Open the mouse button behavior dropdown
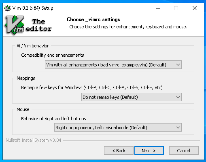 pyautogui.click(x=118, y=128)
